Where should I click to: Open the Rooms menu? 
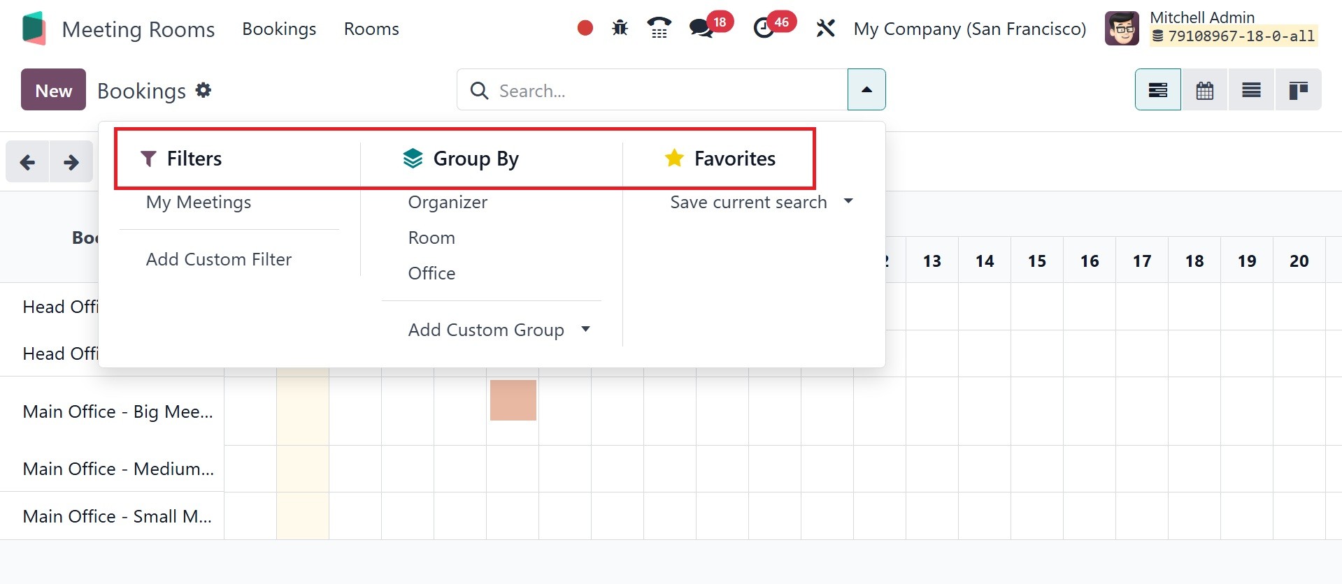tap(371, 29)
